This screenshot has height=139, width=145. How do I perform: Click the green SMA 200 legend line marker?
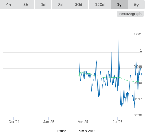[x=75, y=131]
